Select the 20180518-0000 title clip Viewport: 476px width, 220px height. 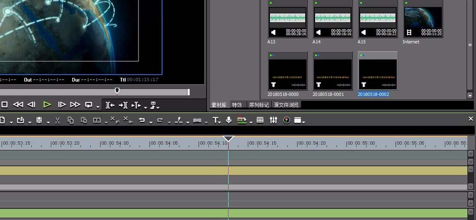288,70
